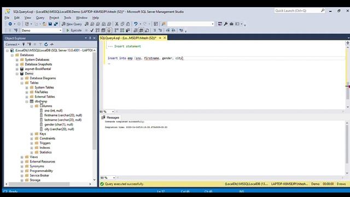The height and width of the screenshot is (197, 350).
Task: Open the Project menu
Action: 54,18
